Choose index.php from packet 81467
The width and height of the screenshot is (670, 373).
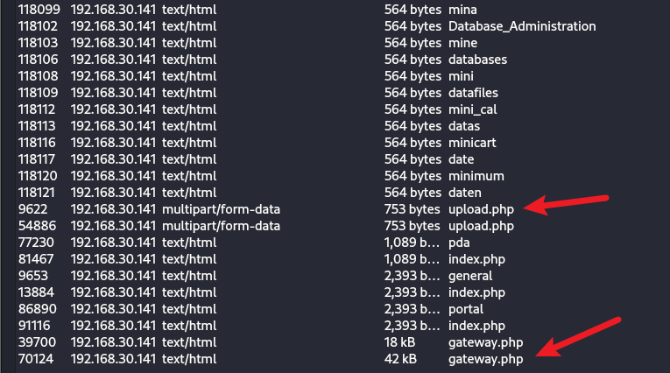point(477,259)
